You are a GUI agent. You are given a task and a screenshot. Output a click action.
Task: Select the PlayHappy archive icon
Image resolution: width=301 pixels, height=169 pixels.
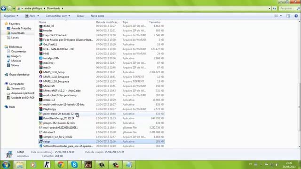coord(41,109)
